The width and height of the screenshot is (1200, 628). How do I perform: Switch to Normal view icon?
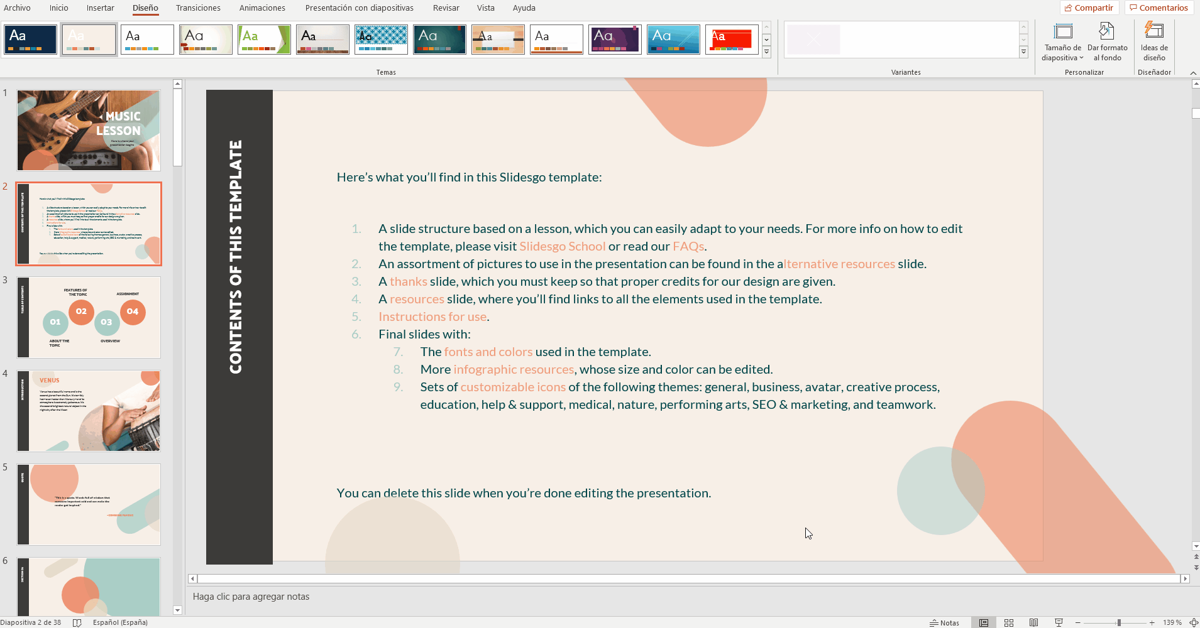pyautogui.click(x=984, y=622)
